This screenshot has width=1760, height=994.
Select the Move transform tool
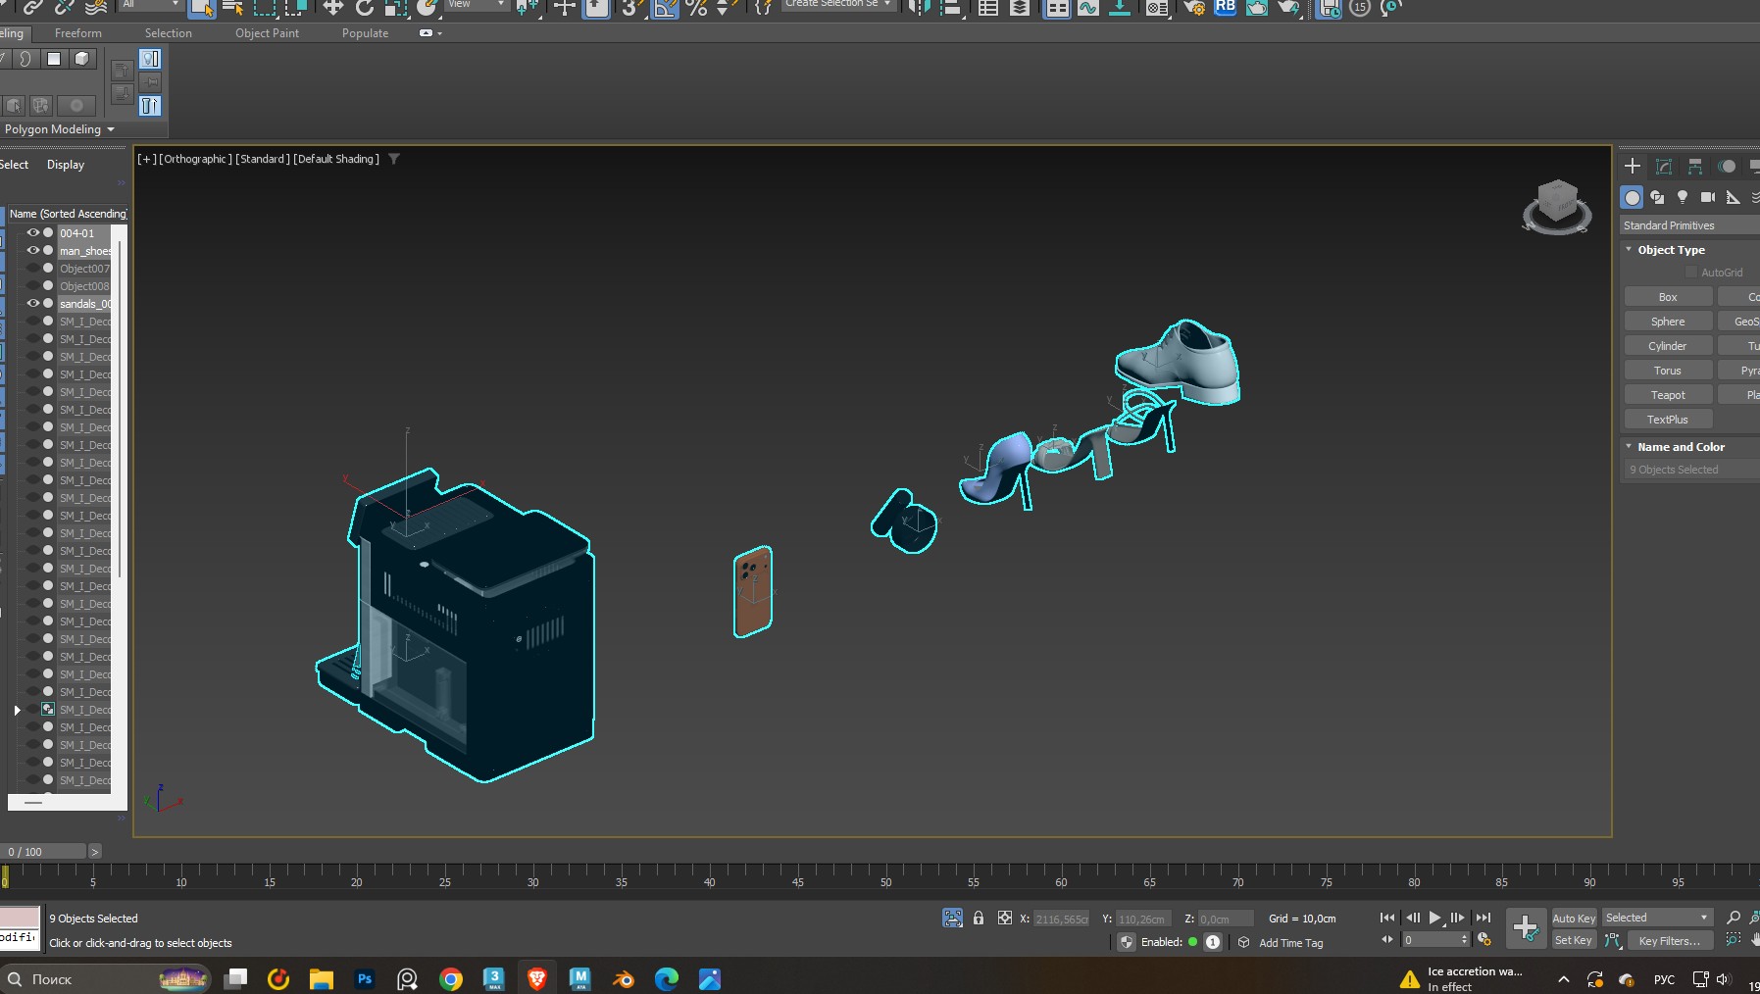click(x=333, y=7)
